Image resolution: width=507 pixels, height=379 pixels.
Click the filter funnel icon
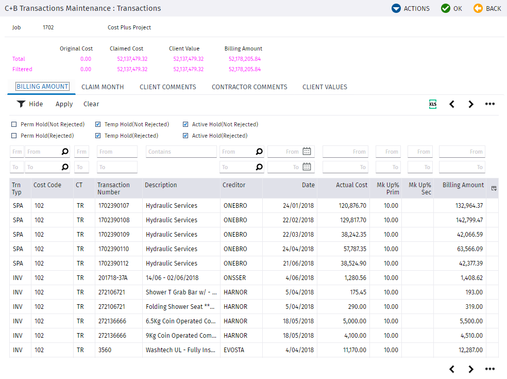pos(21,104)
